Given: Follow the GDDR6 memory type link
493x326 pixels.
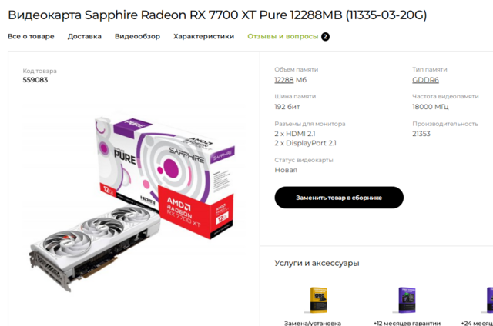Looking at the screenshot, I should [x=425, y=80].
